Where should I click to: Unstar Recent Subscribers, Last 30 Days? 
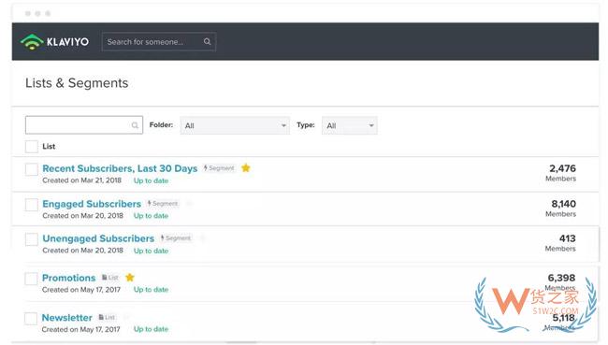click(246, 168)
